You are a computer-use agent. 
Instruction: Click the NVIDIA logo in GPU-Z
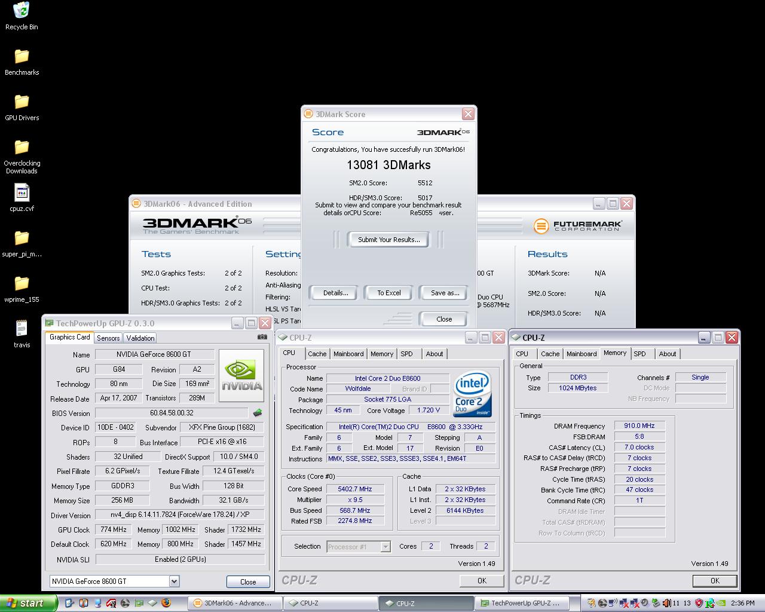[242, 375]
